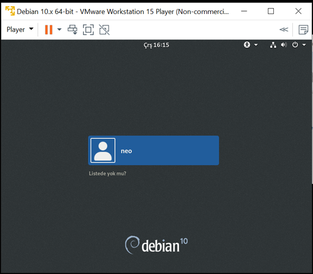Select the neo user account
This screenshot has width=313, height=274.
point(153,151)
